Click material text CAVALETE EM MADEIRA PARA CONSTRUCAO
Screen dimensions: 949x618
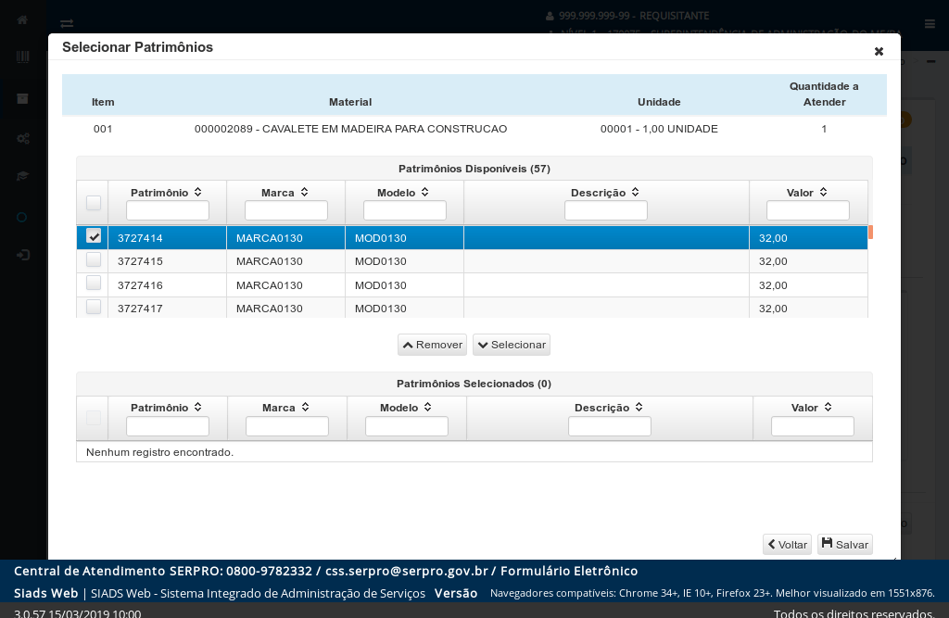point(385,129)
